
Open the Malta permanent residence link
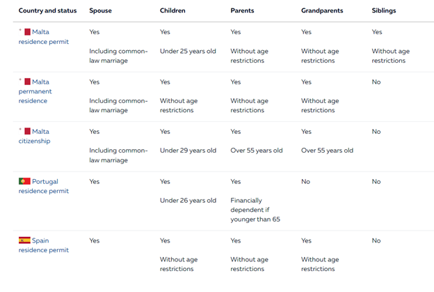(x=35, y=91)
